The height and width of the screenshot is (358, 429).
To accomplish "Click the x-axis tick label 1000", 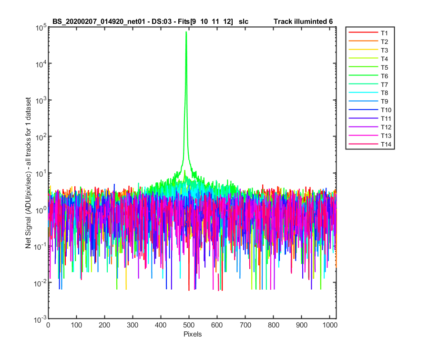I will tap(330, 325).
